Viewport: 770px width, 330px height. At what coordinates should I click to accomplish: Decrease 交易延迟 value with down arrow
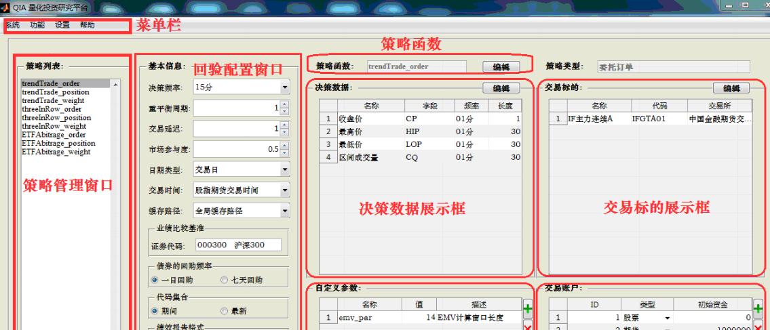(x=284, y=132)
